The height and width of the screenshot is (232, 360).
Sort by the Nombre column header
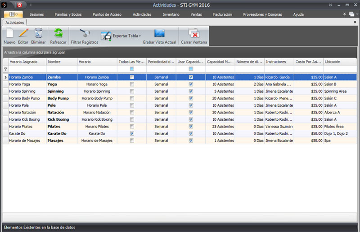tap(61, 62)
